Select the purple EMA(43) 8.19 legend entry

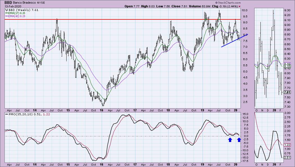tap(17, 16)
